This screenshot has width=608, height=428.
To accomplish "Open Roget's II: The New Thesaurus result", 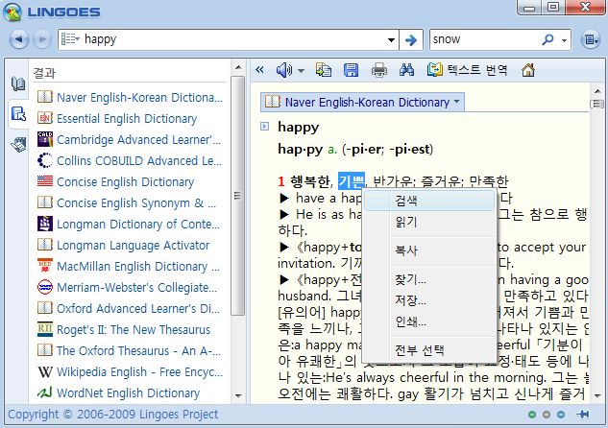I will pyautogui.click(x=124, y=329).
